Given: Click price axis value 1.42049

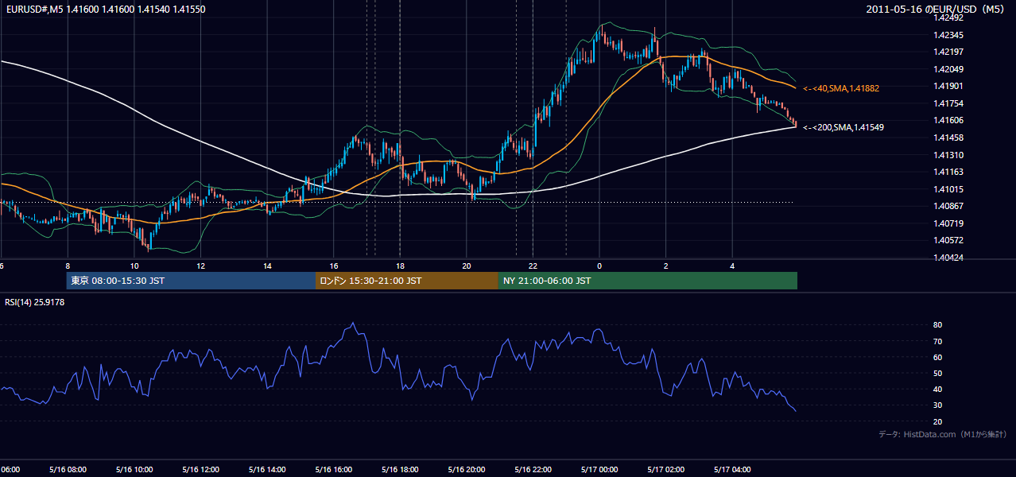Looking at the screenshot, I should point(948,69).
